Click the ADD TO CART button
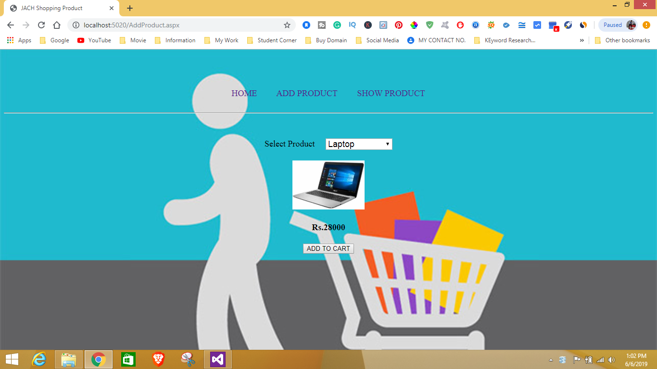657x369 pixels. 328,248
